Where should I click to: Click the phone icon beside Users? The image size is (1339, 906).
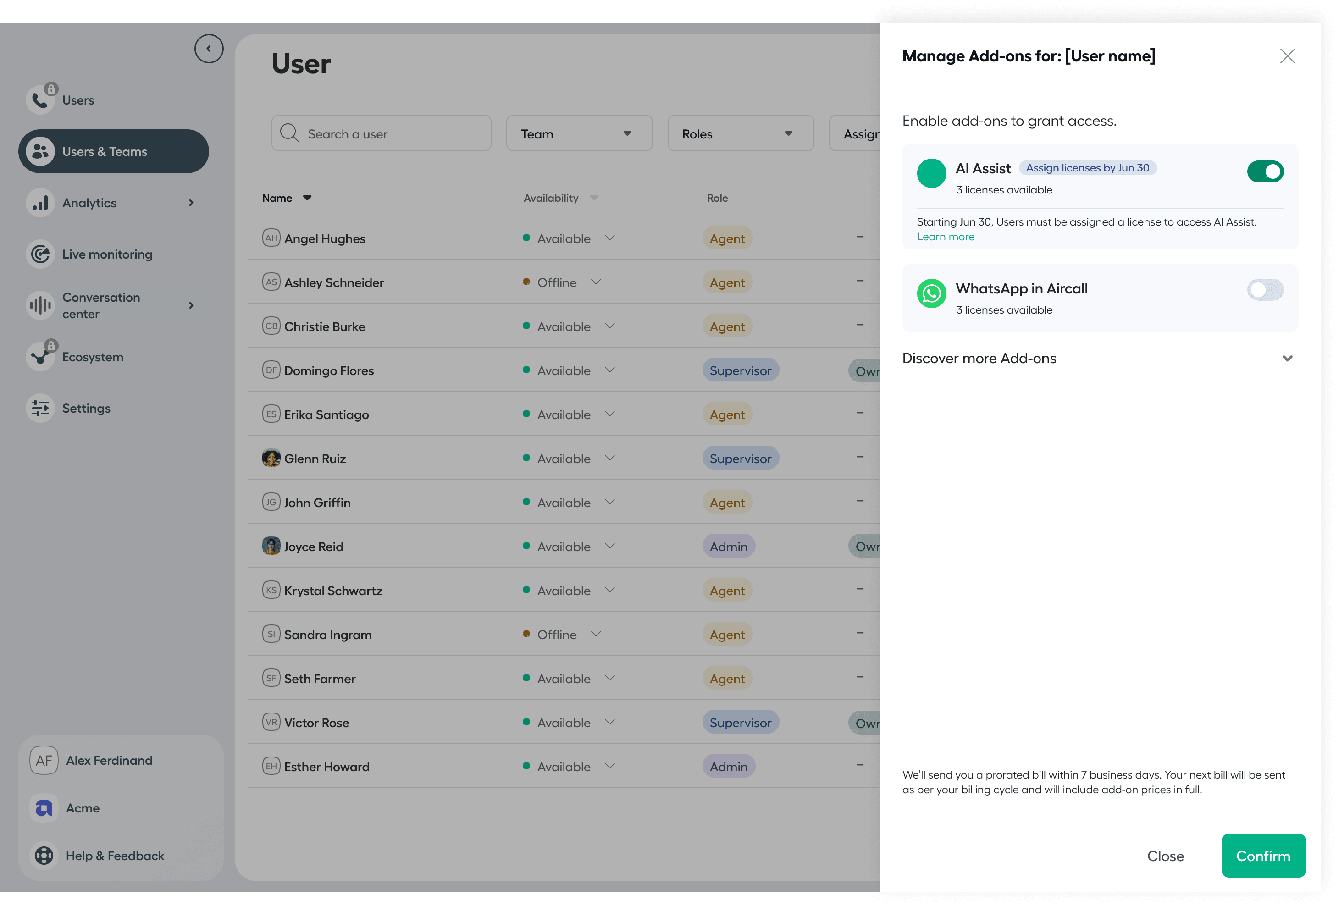pyautogui.click(x=39, y=100)
